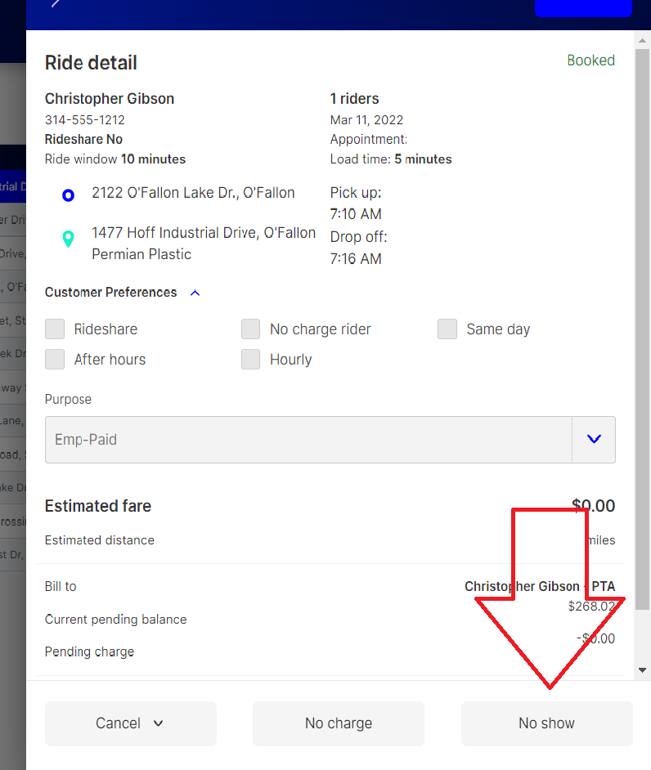Click the white arrow icon in header
This screenshot has height=770, width=651.
[56, 3]
